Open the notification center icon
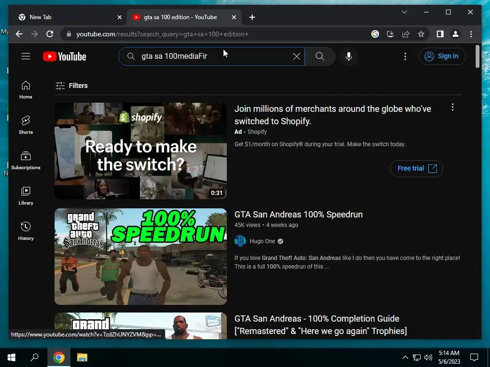Image resolution: width=490 pixels, height=367 pixels. tap(474, 357)
